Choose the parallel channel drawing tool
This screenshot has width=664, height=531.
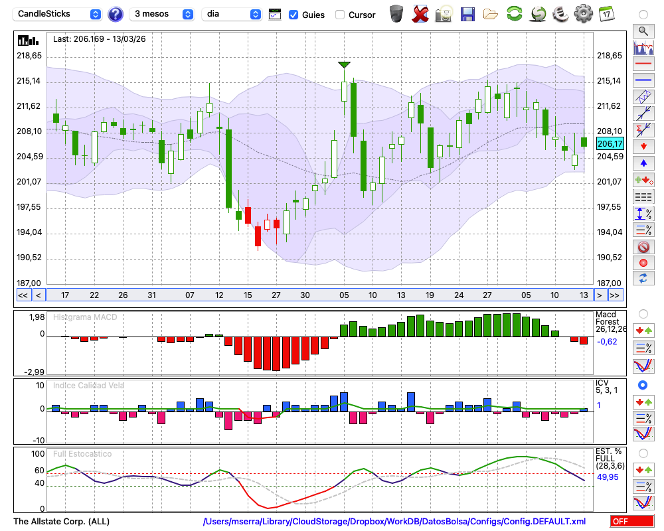[x=643, y=97]
